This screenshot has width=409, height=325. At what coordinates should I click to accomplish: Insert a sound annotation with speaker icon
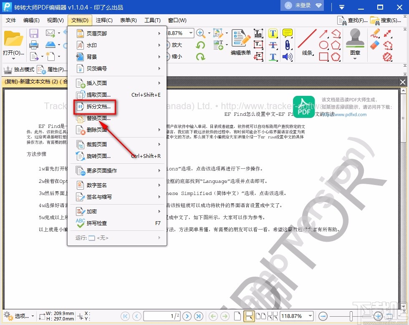point(288,57)
